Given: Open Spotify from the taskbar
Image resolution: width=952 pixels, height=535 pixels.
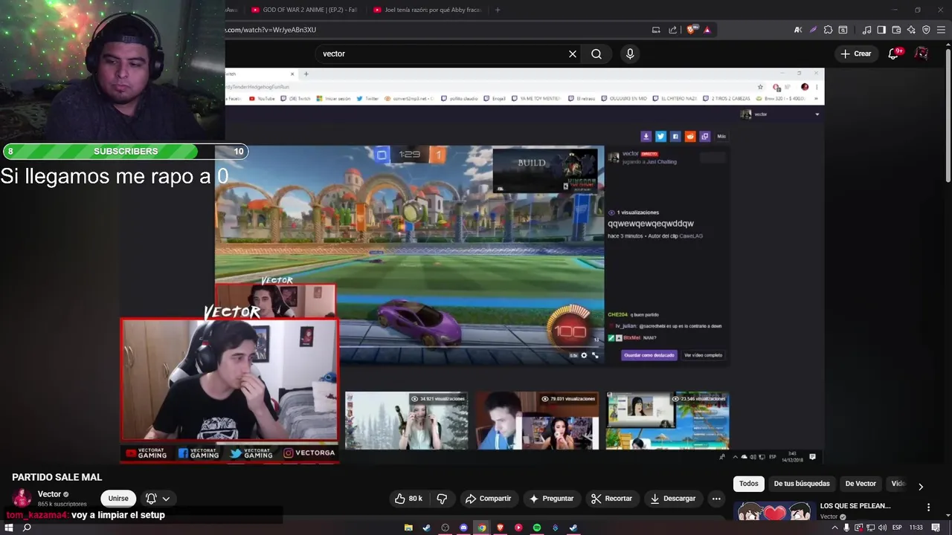Looking at the screenshot, I should tap(537, 528).
